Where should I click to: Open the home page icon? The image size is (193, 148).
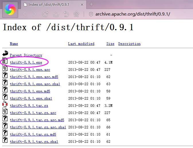point(56,14)
